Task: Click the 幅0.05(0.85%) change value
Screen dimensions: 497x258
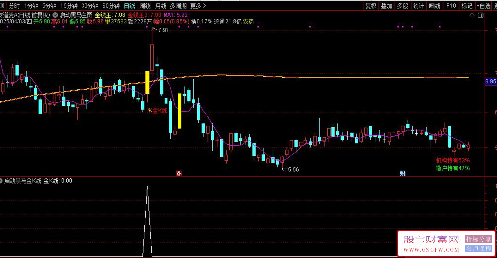Action: point(171,21)
